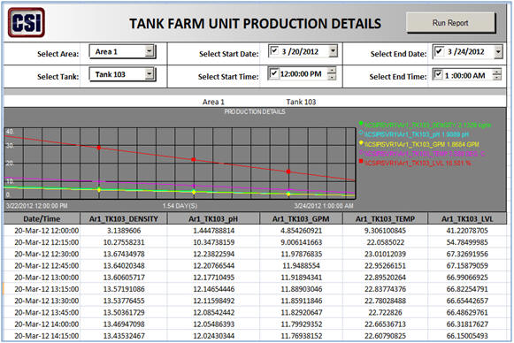The width and height of the screenshot is (514, 343).
Task: Click the Ar1_TK103_DENSITY column header
Action: 124,218
